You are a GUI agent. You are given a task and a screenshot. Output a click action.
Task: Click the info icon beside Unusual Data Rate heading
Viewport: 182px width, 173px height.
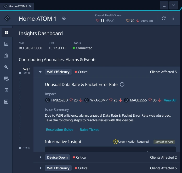pyautogui.click(x=122, y=84)
